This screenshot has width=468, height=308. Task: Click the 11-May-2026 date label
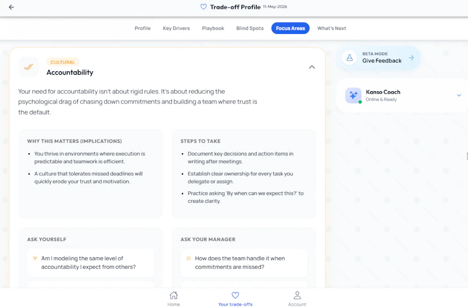[x=275, y=6]
